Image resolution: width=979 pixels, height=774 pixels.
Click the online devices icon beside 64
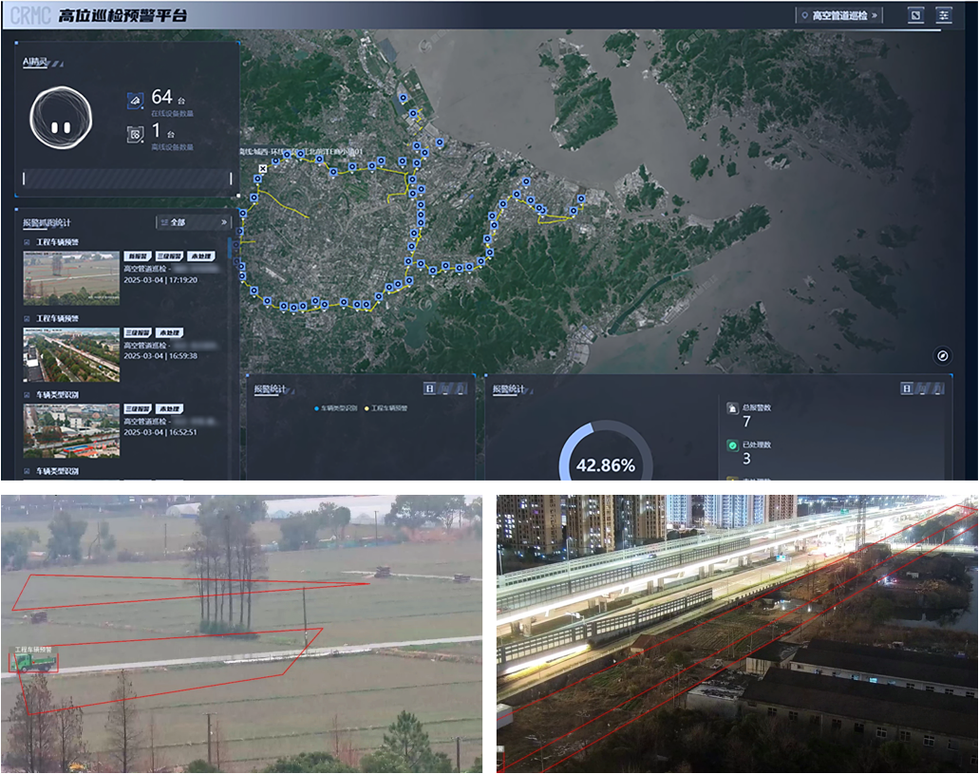136,99
